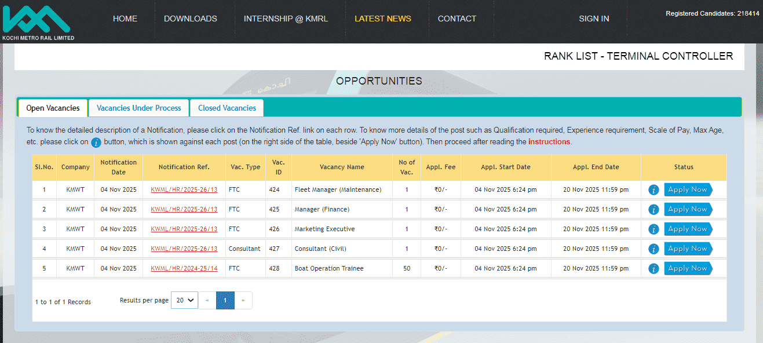Select page 1 in pagination
Screen dimensions: 763x343
225,300
